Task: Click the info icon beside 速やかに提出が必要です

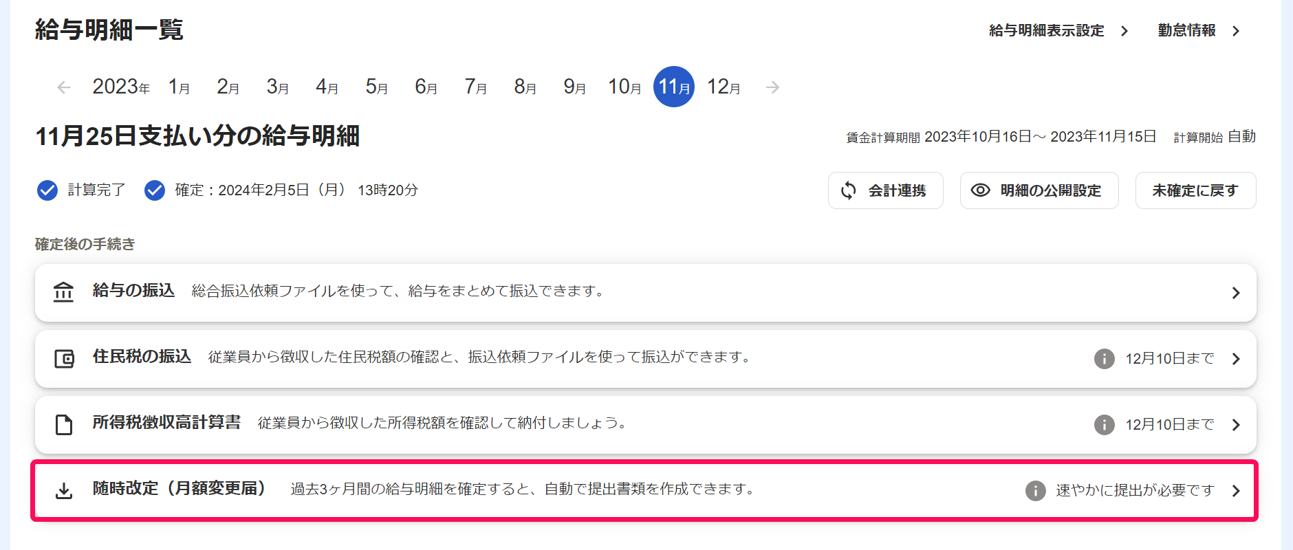Action: [x=1035, y=490]
